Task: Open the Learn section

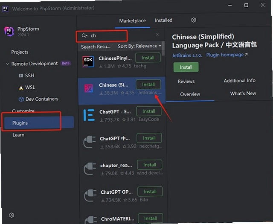Action: tap(18, 135)
